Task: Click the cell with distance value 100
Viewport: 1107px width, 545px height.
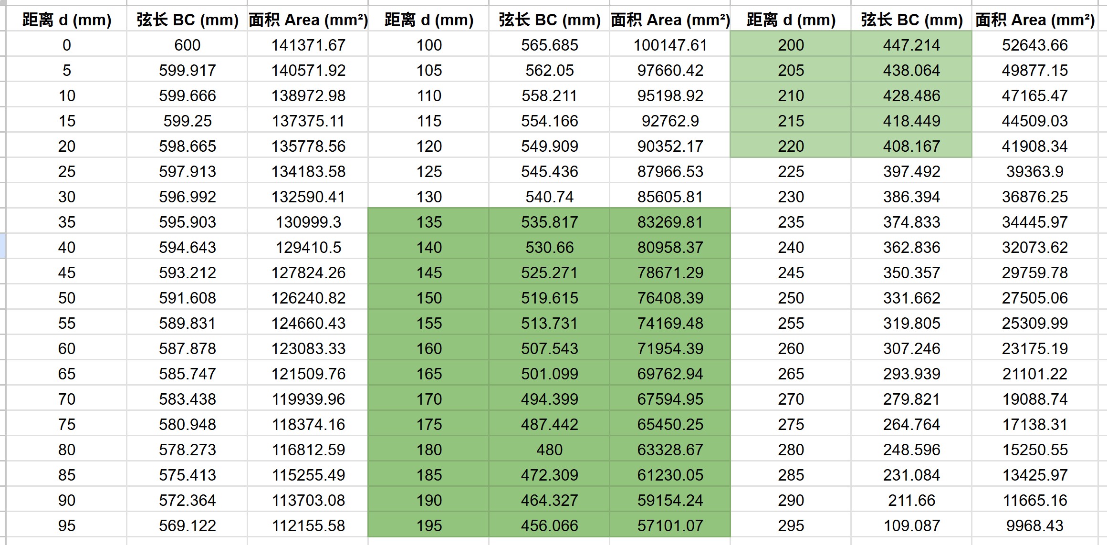Action: tap(428, 45)
